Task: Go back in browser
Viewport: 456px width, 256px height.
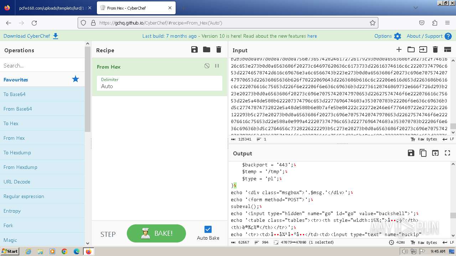Action: click(x=9, y=23)
